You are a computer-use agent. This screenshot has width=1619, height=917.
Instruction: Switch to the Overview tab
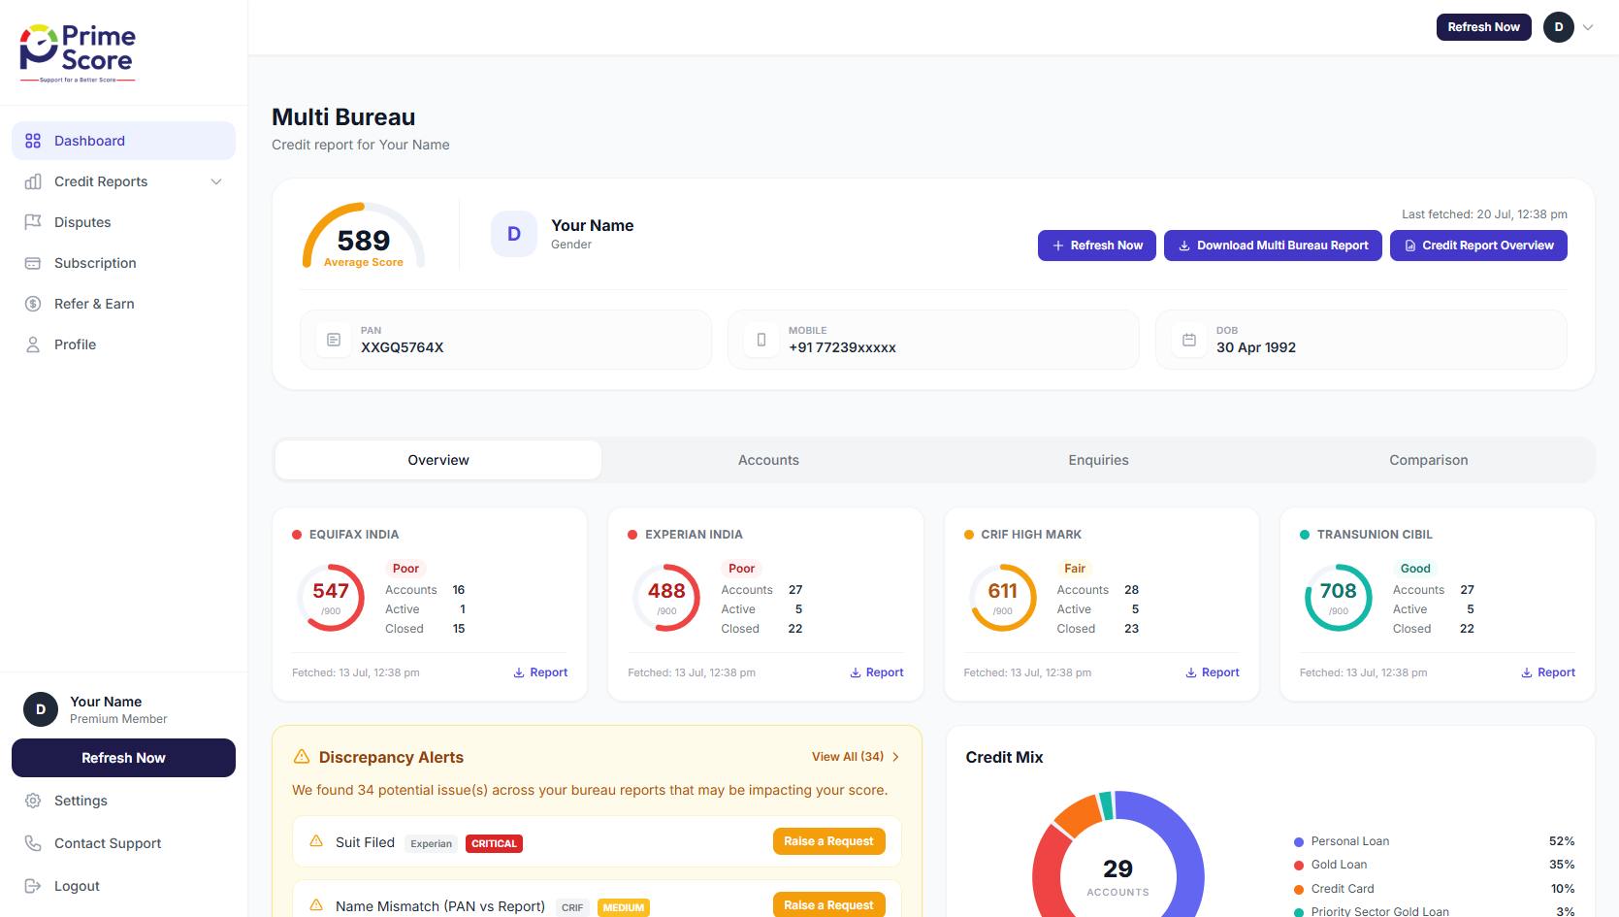[438, 460]
